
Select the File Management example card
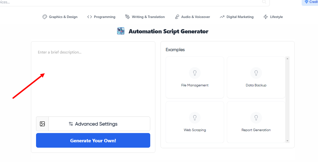tap(195, 77)
